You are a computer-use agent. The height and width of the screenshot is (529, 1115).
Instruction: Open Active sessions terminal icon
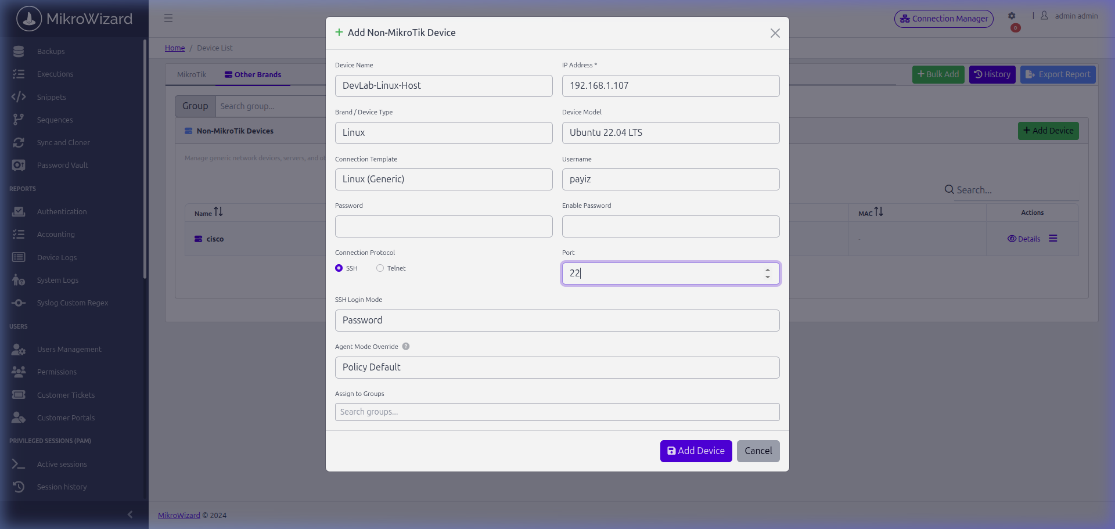click(x=19, y=464)
